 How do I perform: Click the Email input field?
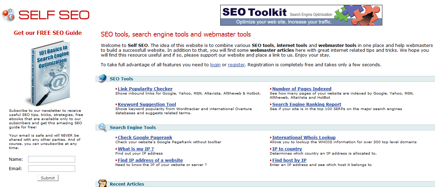[51, 169]
